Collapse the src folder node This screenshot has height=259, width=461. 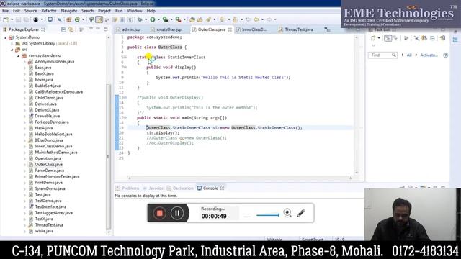[x=12, y=50]
